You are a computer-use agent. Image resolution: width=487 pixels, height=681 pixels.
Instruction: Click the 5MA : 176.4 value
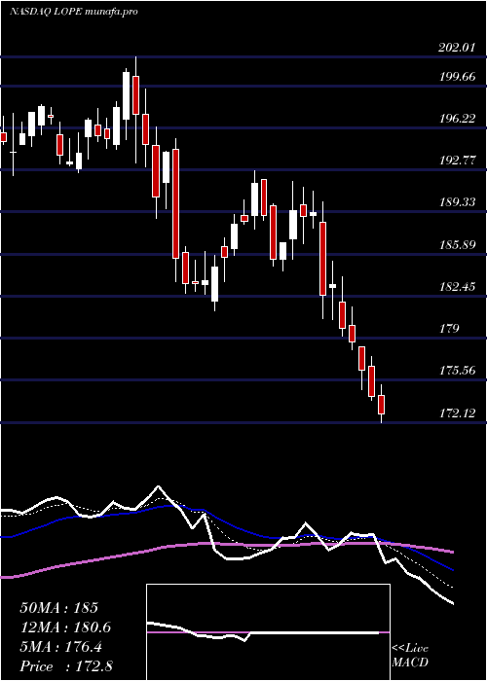60,647
